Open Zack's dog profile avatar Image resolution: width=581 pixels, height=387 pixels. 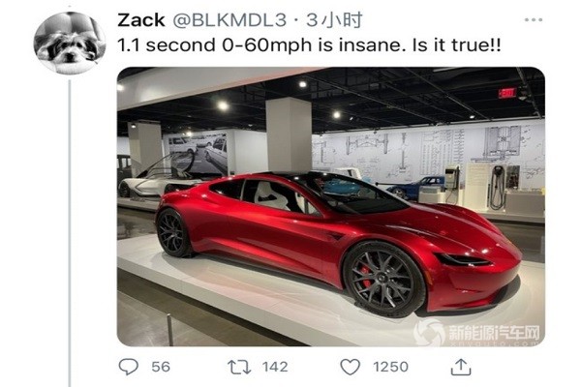point(70,43)
